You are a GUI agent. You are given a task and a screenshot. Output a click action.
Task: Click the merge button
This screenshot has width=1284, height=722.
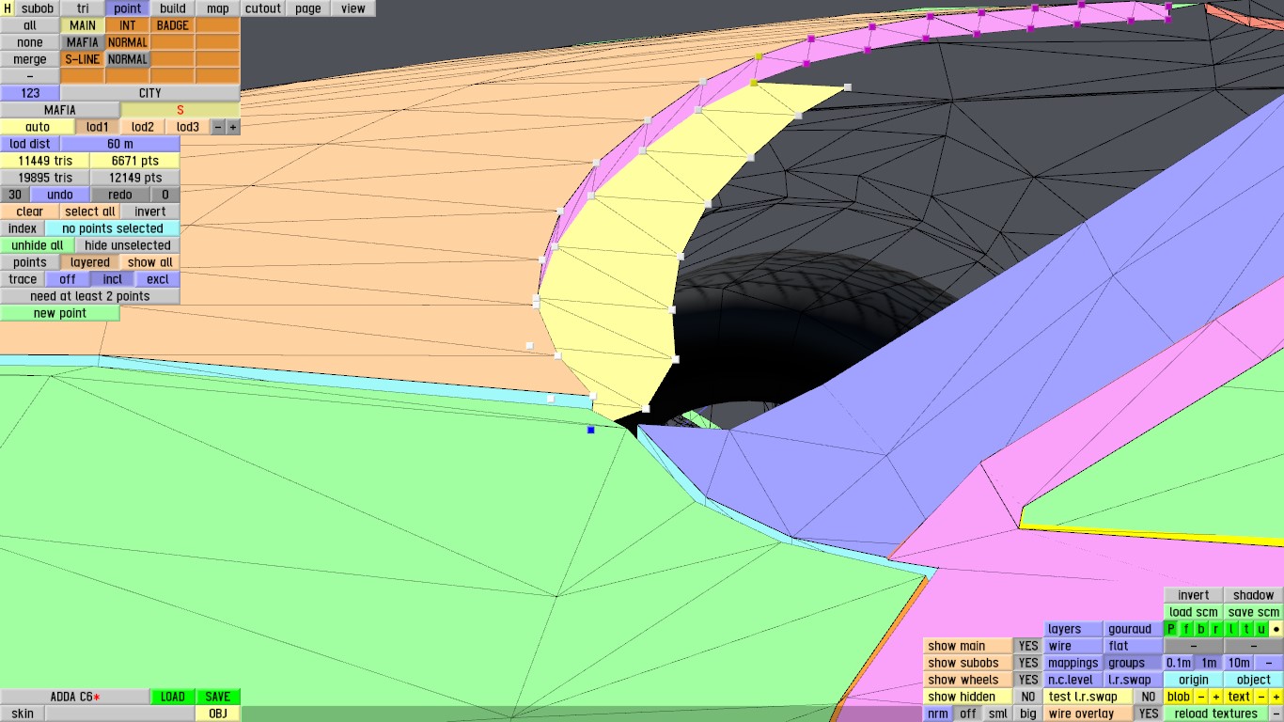[x=30, y=59]
